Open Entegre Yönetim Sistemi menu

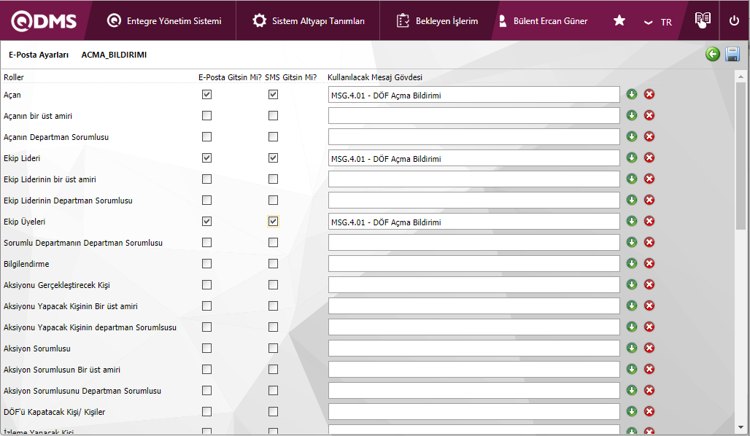(164, 21)
